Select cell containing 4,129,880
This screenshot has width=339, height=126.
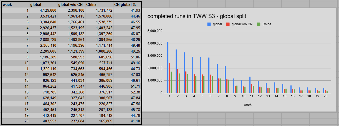(43, 10)
